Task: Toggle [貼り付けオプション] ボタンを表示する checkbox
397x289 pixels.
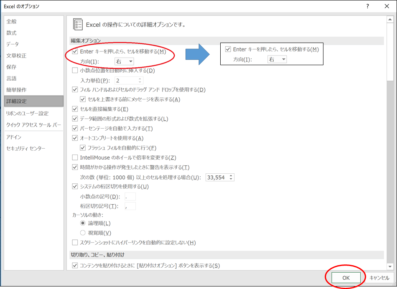Action: coord(75,266)
